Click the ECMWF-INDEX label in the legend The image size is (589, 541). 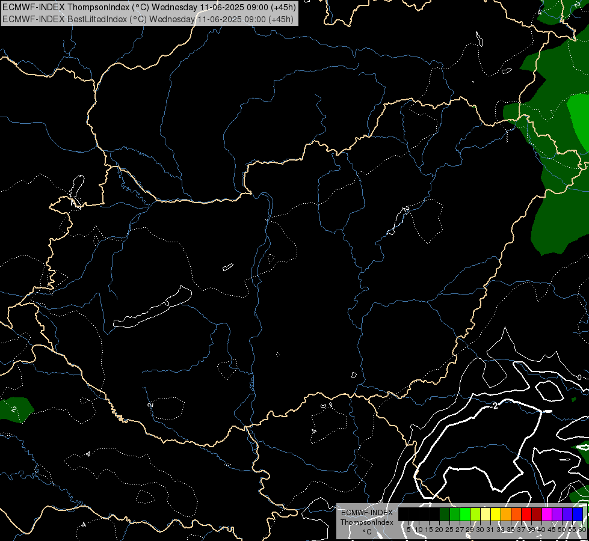pos(367,513)
